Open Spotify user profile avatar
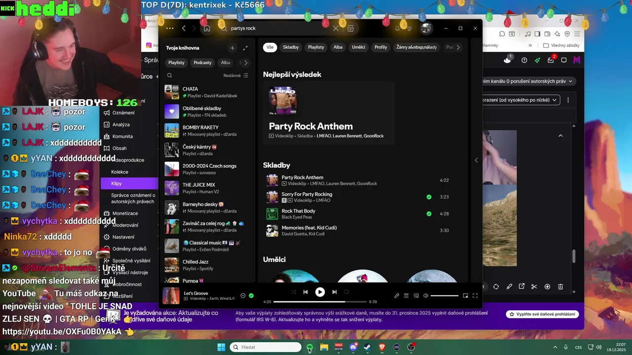This screenshot has height=355, width=632. (x=426, y=28)
